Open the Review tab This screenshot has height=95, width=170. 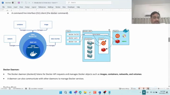click(58, 7)
